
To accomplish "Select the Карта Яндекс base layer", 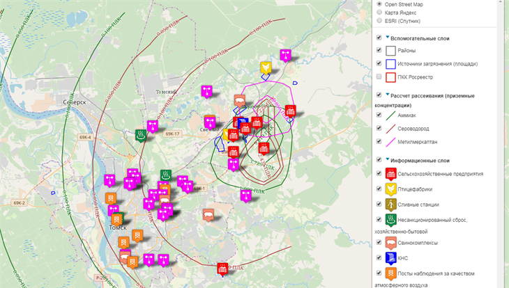I will tap(379, 13).
